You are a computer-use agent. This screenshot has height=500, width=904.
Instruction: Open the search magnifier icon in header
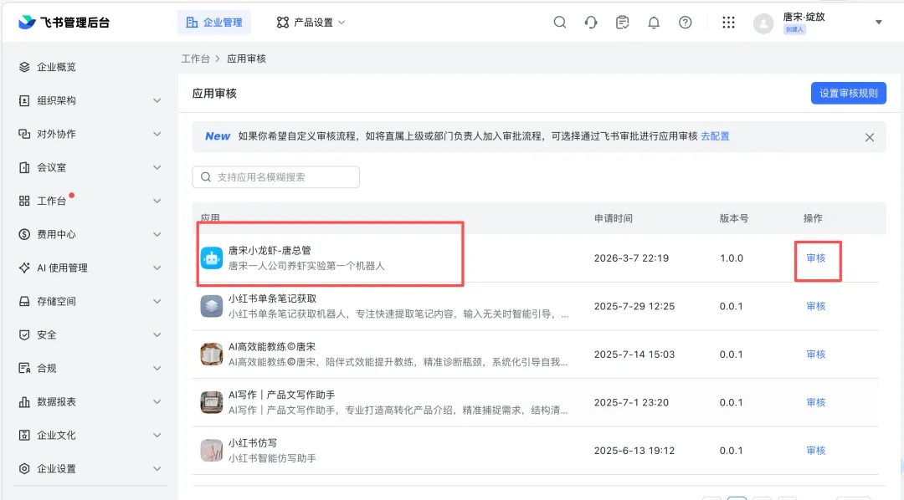click(x=559, y=23)
